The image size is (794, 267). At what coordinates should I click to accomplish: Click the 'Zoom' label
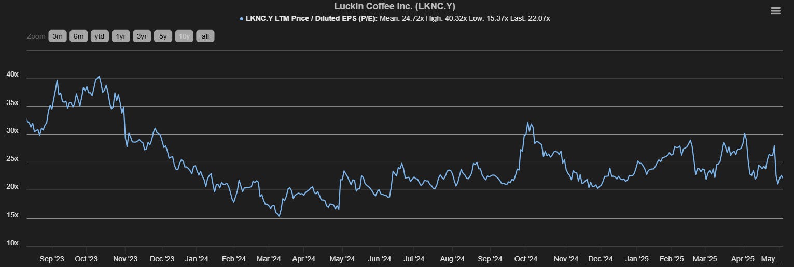(x=35, y=36)
